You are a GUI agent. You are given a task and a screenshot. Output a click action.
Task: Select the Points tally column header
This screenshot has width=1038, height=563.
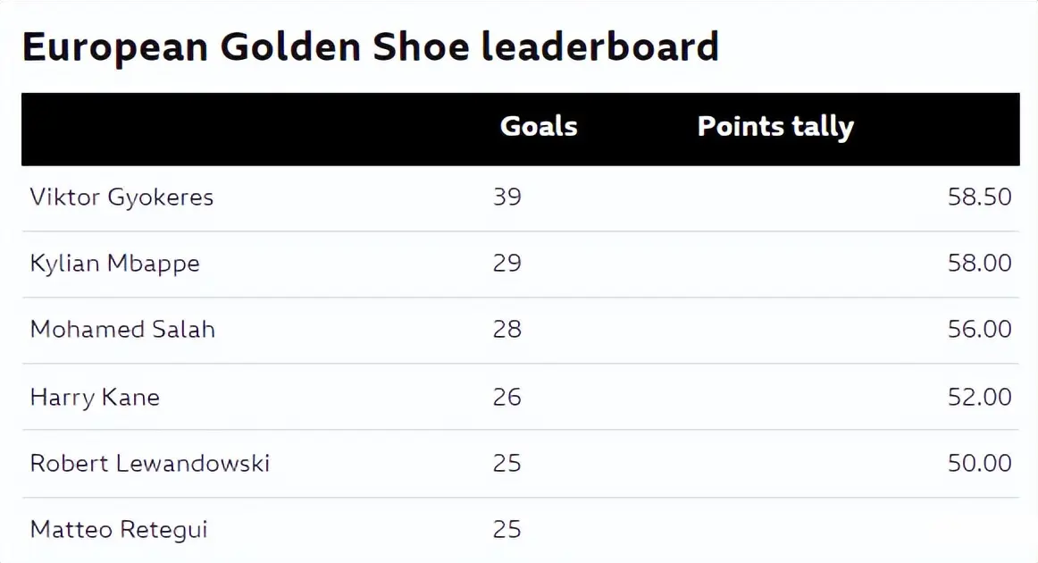click(775, 127)
